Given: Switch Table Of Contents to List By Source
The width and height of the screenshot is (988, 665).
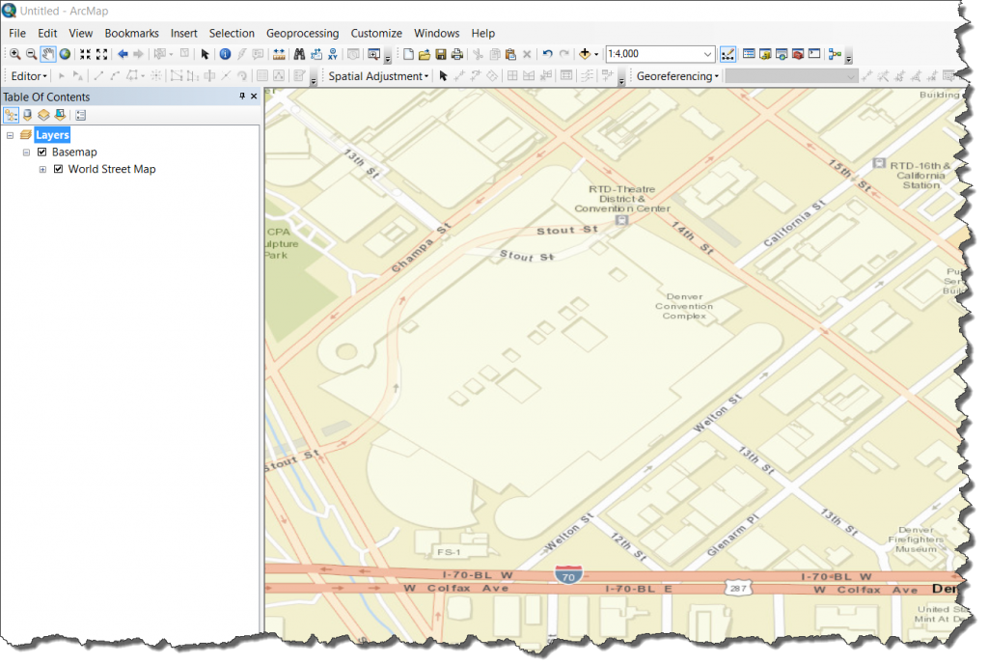Looking at the screenshot, I should [x=28, y=115].
